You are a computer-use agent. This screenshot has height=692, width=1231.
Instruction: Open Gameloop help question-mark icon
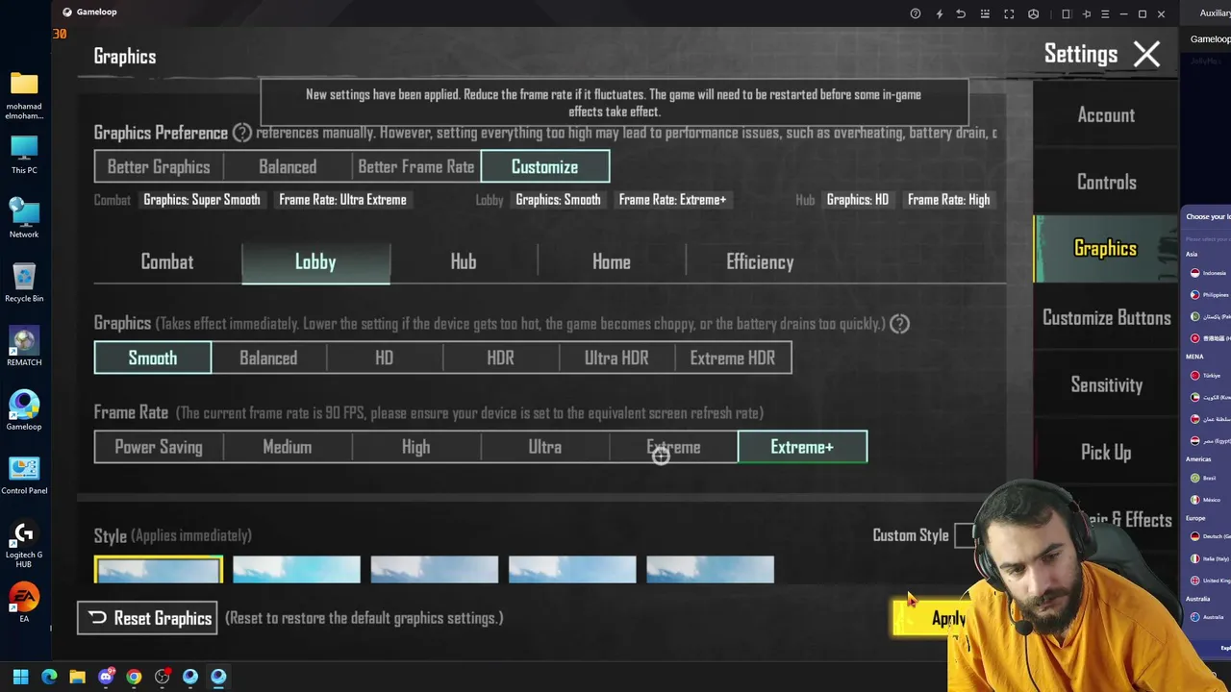pos(915,13)
